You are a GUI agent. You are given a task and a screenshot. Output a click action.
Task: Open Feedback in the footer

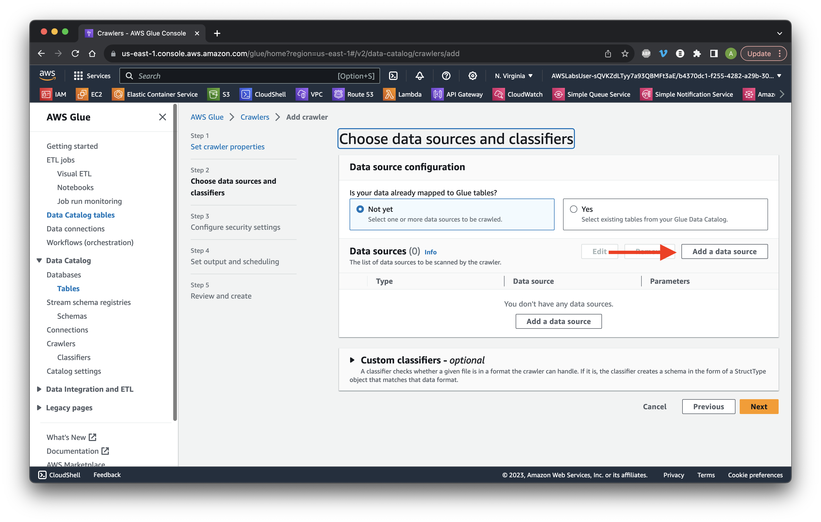click(x=107, y=475)
